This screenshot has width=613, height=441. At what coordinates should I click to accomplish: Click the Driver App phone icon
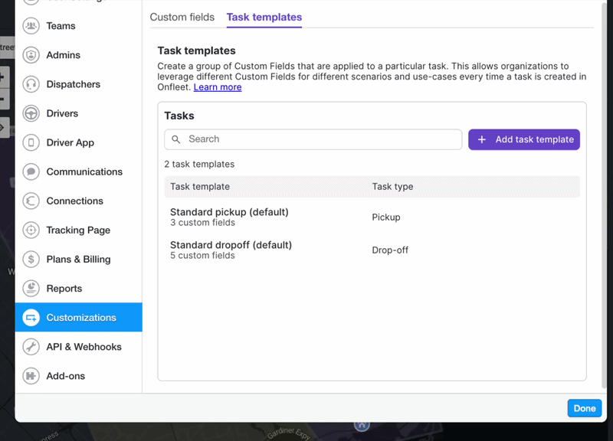tap(31, 142)
